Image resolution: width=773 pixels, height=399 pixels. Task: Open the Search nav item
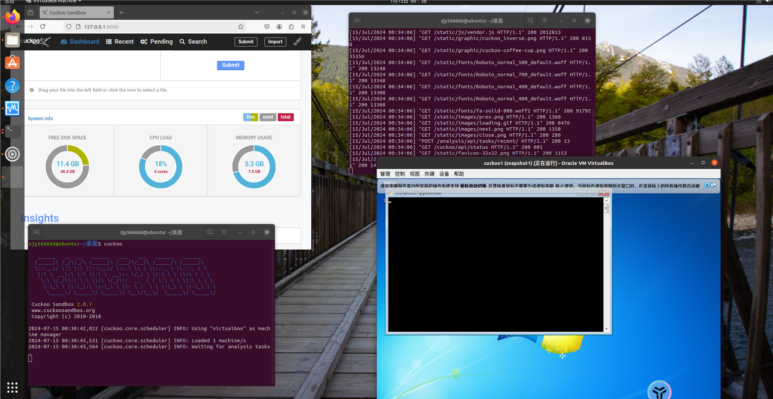pos(193,42)
